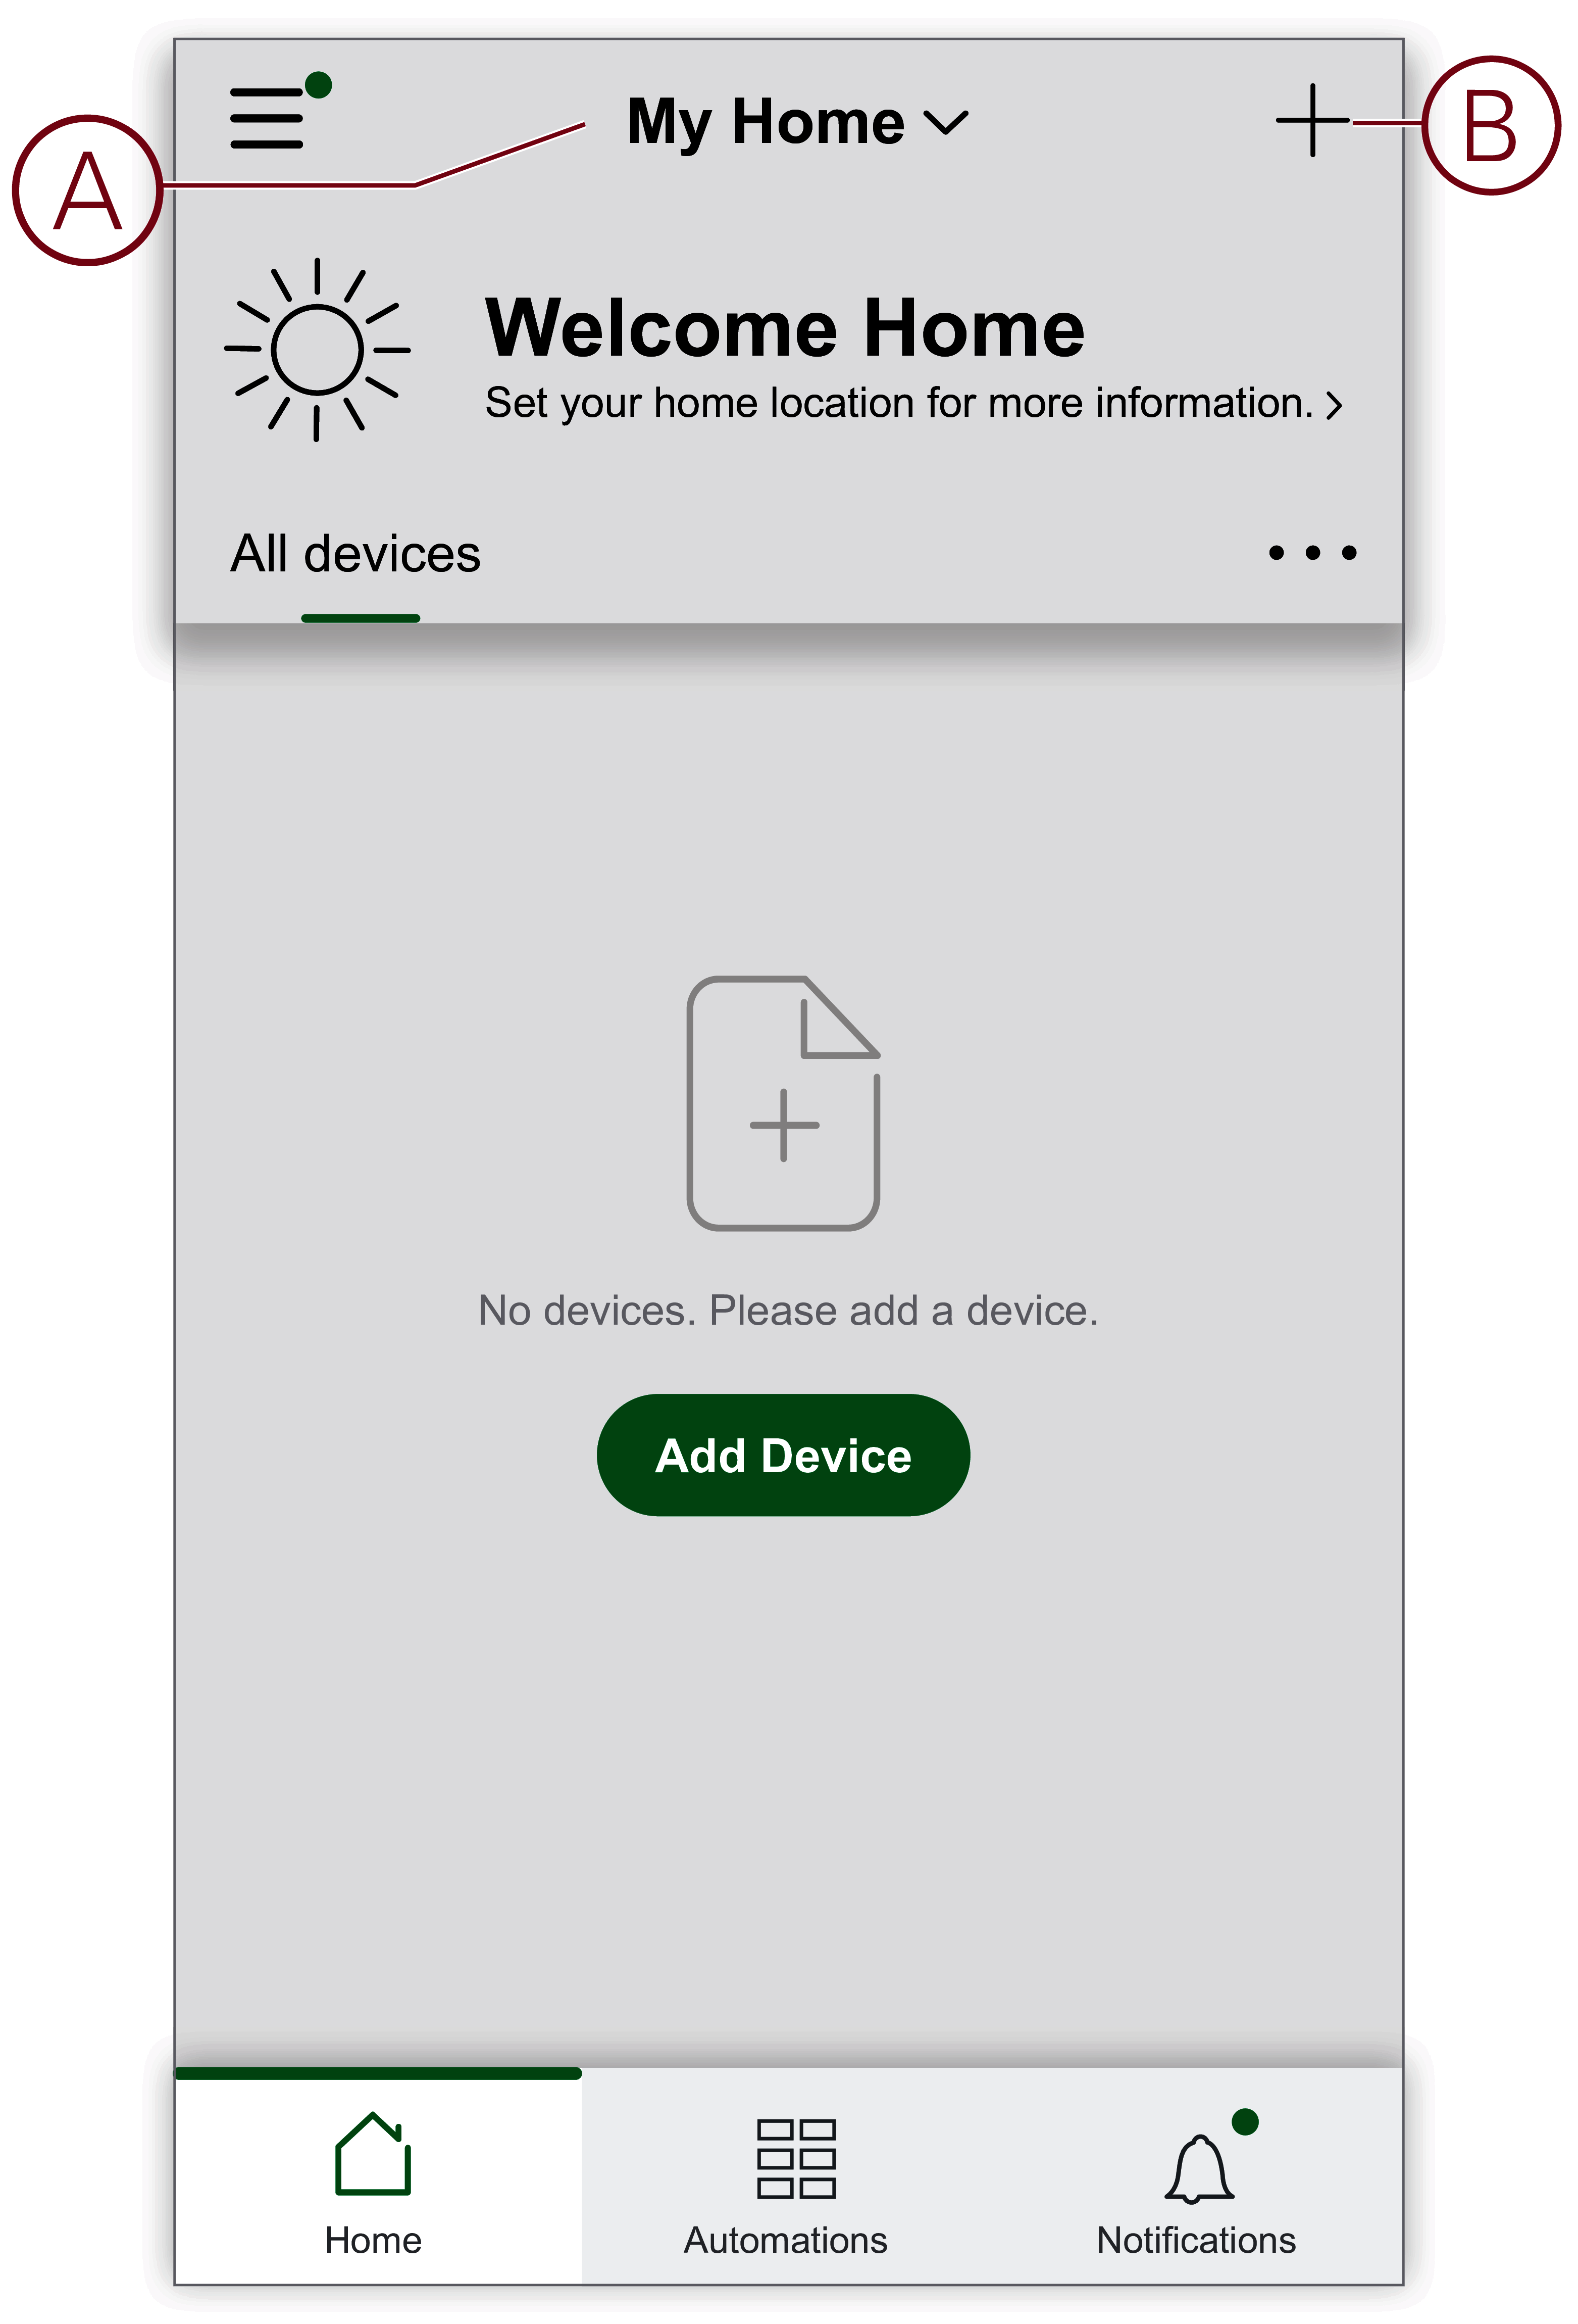The width and height of the screenshot is (1578, 2324).
Task: Click the sun weather icon
Action: click(x=317, y=350)
